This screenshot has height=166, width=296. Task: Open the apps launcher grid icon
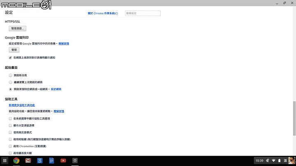click(x=5, y=161)
